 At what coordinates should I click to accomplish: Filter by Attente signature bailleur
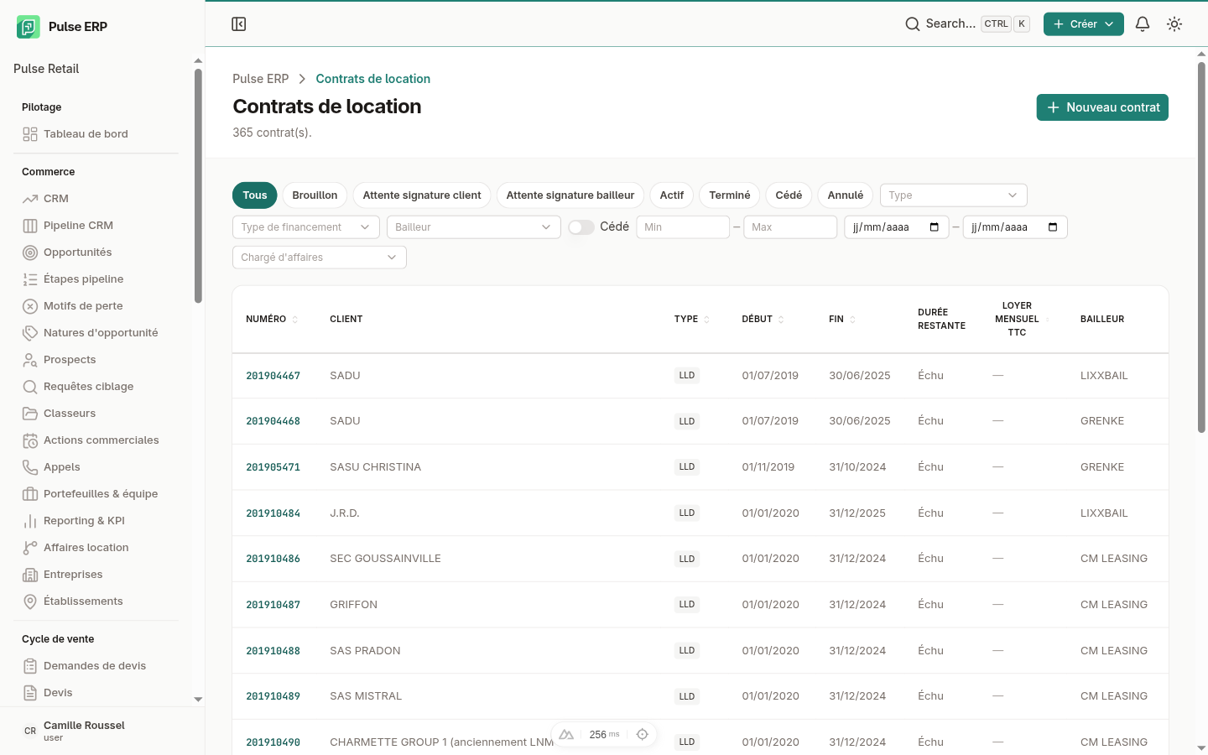570,195
